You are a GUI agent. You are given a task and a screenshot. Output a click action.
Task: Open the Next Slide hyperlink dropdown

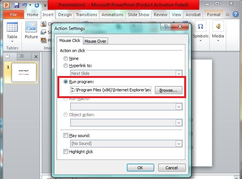click(x=179, y=73)
